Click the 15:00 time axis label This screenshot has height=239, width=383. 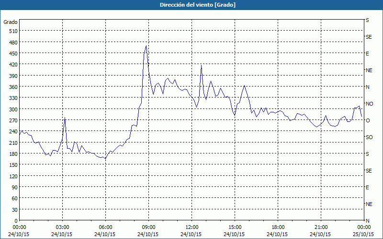(235, 228)
